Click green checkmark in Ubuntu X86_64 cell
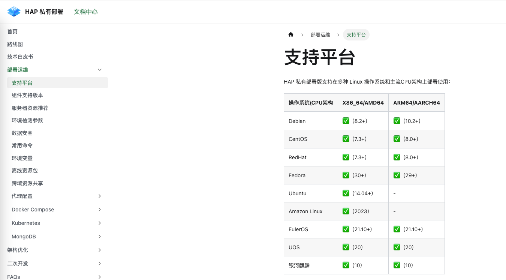This screenshot has height=280, width=506. pyautogui.click(x=346, y=193)
